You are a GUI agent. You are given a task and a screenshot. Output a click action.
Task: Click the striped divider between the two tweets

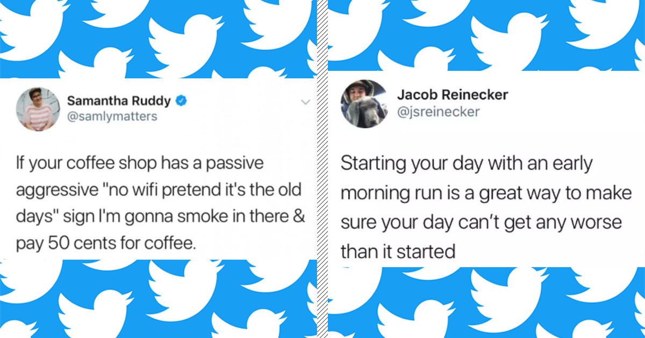point(321,169)
